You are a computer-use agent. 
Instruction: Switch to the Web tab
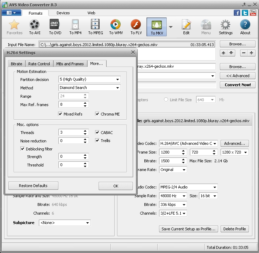pos(91,13)
